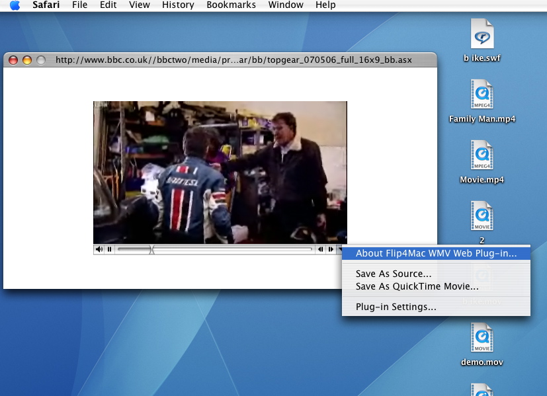Image resolution: width=547 pixels, height=396 pixels.
Task: Click the player's dropdown arrow button
Action: (339, 249)
